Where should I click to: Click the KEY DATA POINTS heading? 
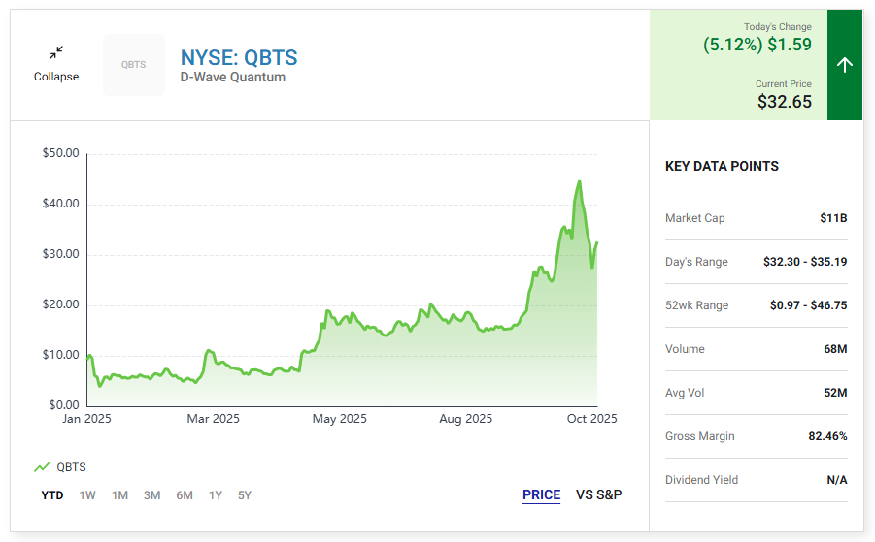click(x=722, y=166)
